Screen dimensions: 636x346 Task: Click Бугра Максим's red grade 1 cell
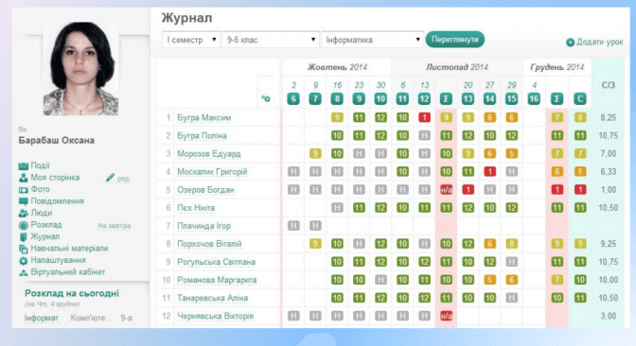coord(424,117)
